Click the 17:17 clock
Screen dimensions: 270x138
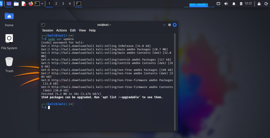pyautogui.click(x=248, y=4)
